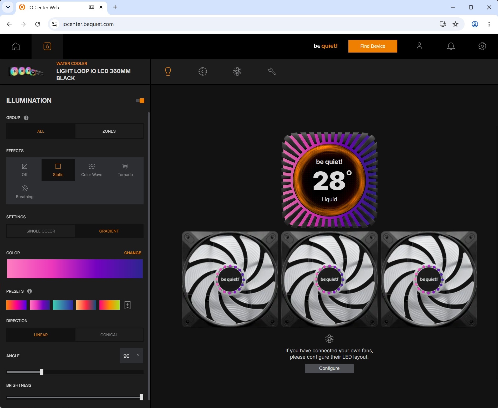The image size is (498, 408).
Task: Show info about Presets
Action: (x=30, y=291)
